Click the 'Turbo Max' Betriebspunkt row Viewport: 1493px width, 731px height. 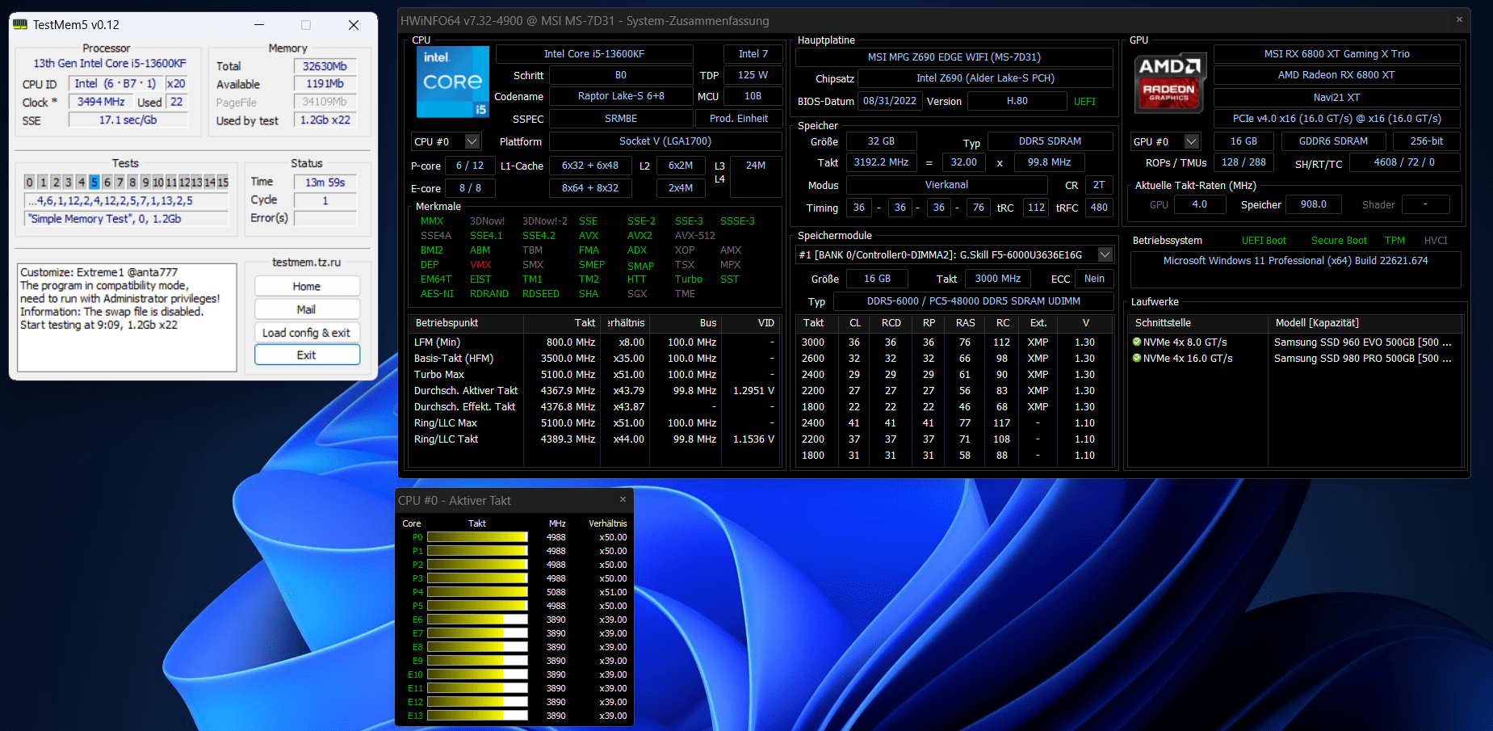tap(595, 375)
